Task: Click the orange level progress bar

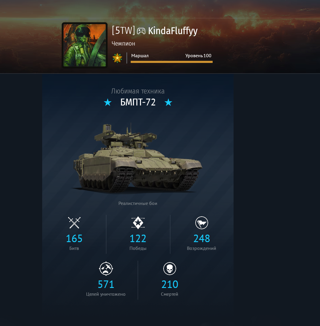Action: pos(172,62)
